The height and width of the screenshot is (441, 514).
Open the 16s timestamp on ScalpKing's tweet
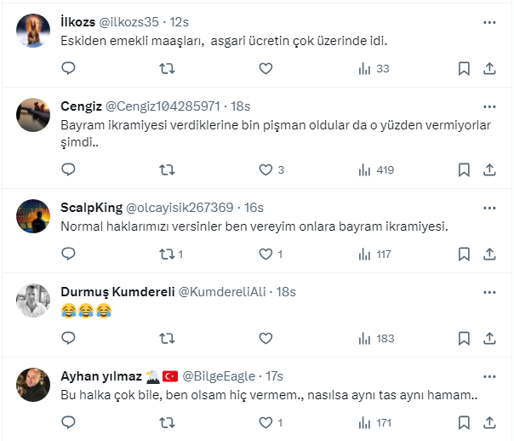[x=254, y=207]
